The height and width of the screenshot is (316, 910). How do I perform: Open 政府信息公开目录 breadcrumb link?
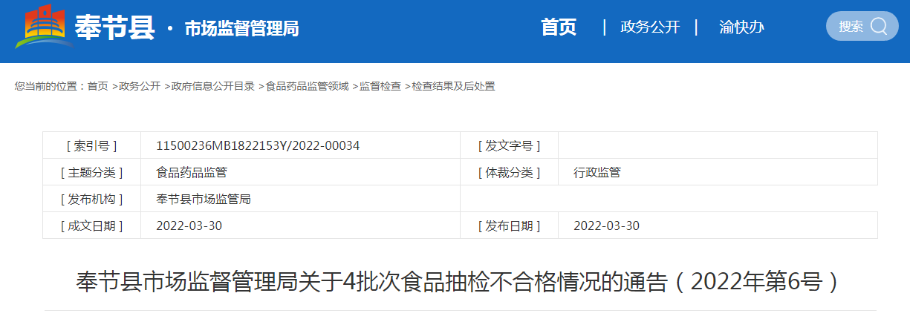[212, 86]
